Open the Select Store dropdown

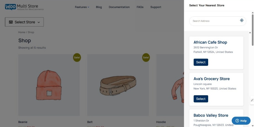pyautogui.click(x=24, y=22)
